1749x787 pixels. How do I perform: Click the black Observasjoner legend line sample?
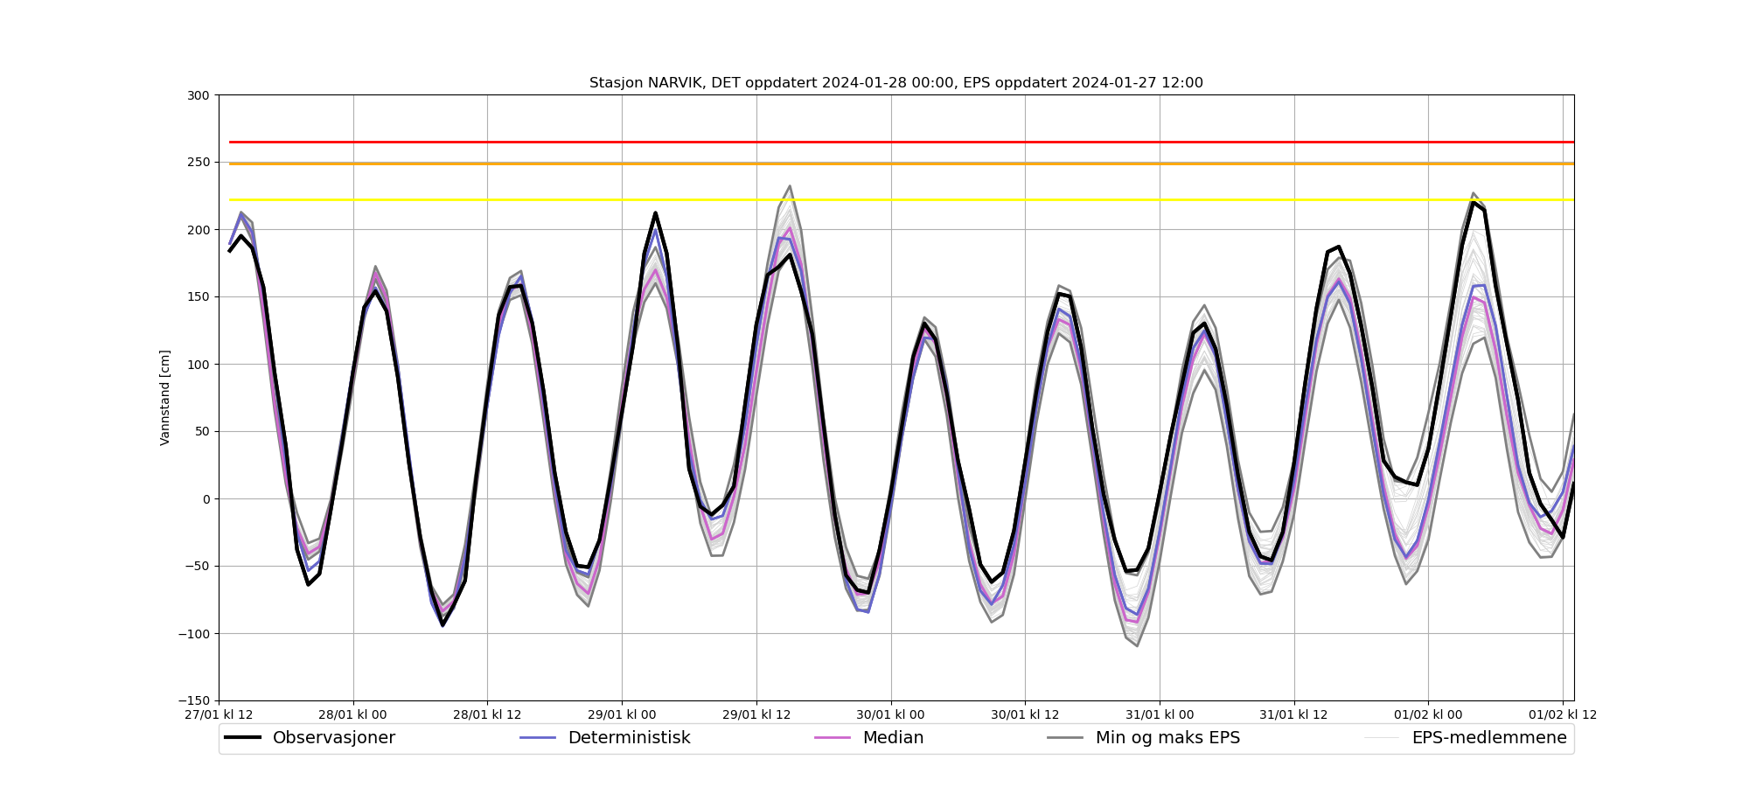tap(242, 738)
